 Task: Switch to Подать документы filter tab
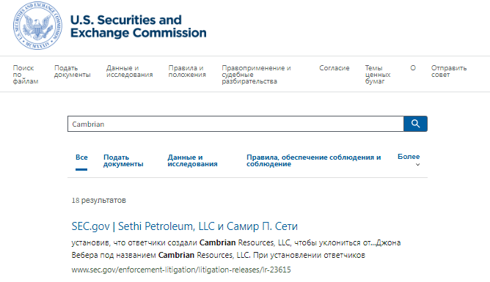pyautogui.click(x=123, y=160)
